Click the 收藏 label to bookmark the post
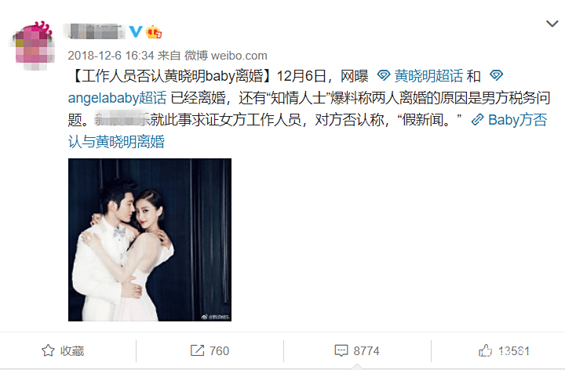This screenshot has width=565, height=370. pos(72,351)
